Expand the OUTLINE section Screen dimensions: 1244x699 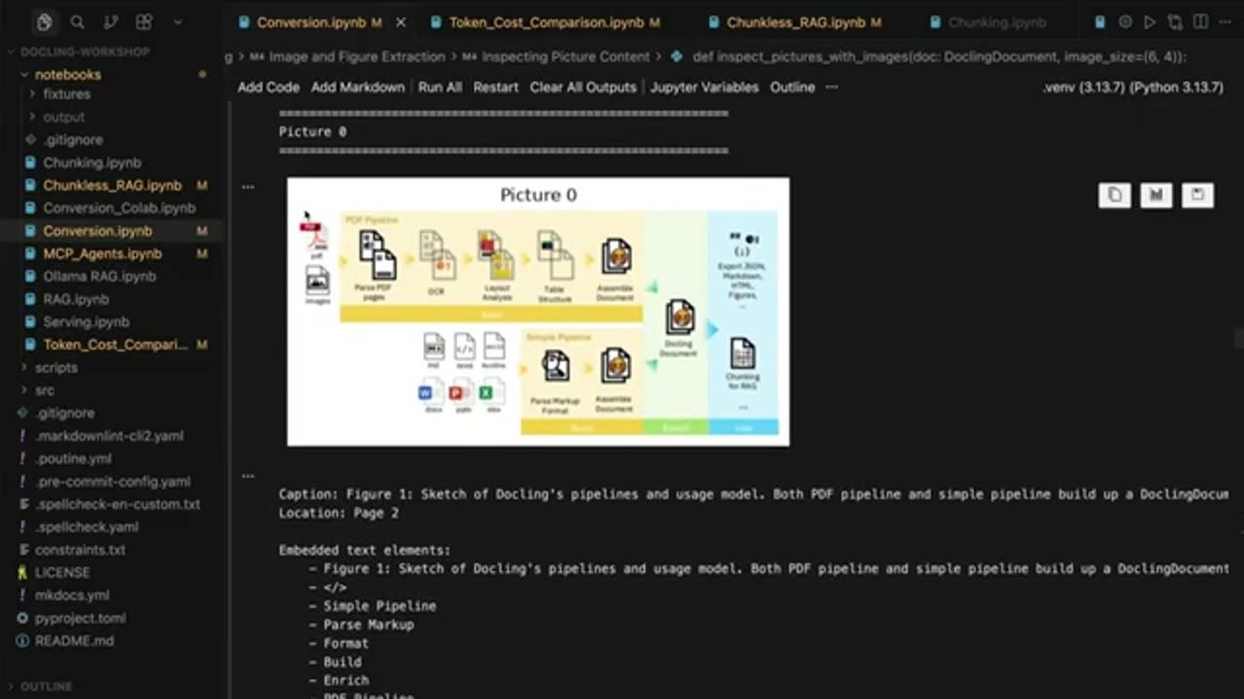(46, 685)
